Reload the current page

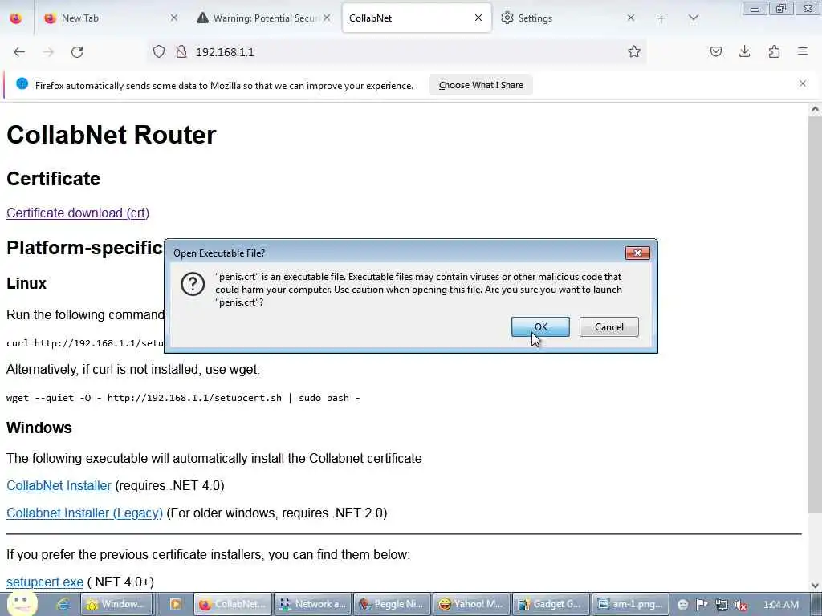(77, 52)
